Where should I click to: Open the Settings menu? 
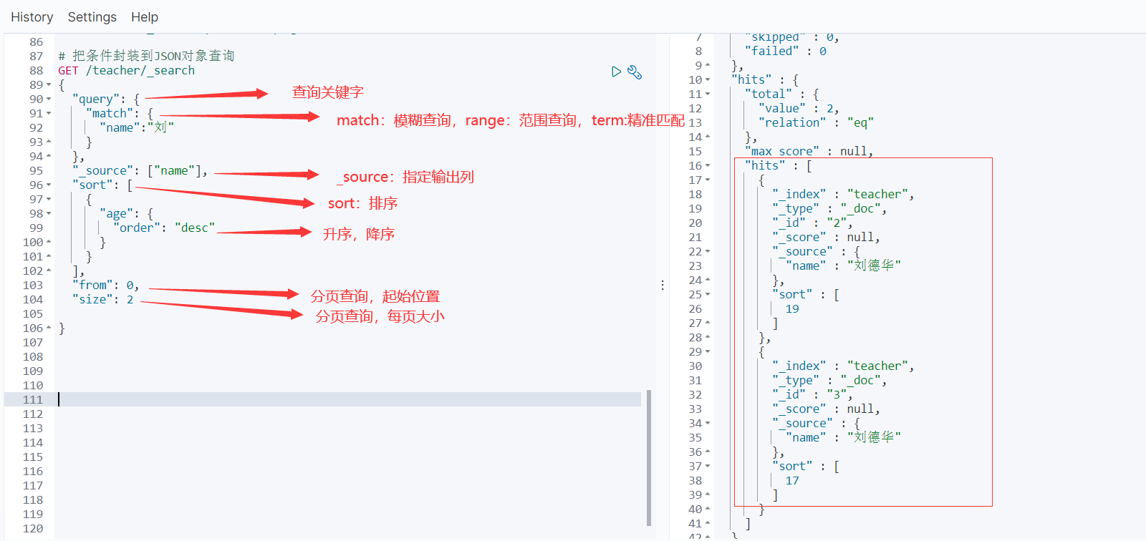pos(92,17)
